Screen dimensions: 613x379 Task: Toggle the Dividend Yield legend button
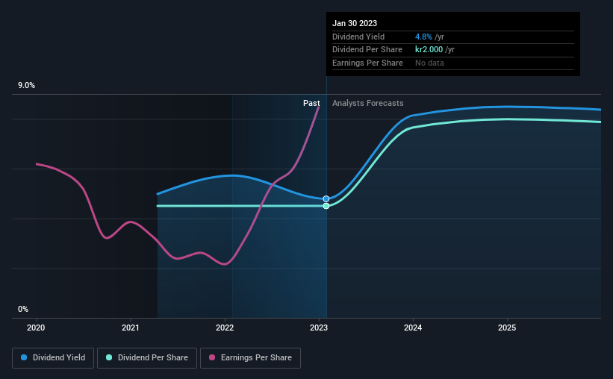pos(53,358)
